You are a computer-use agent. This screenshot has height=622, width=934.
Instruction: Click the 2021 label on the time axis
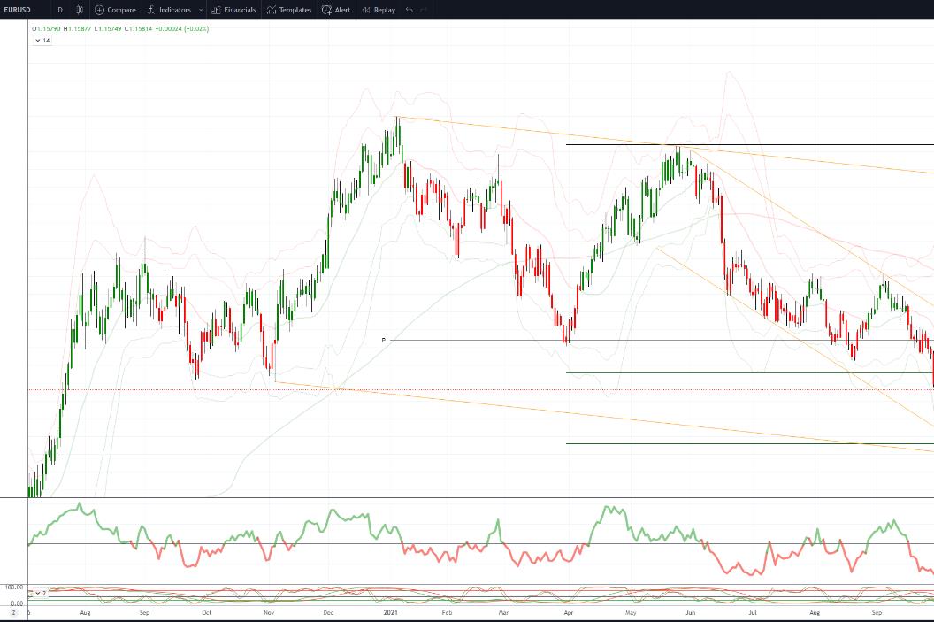[x=390, y=612]
